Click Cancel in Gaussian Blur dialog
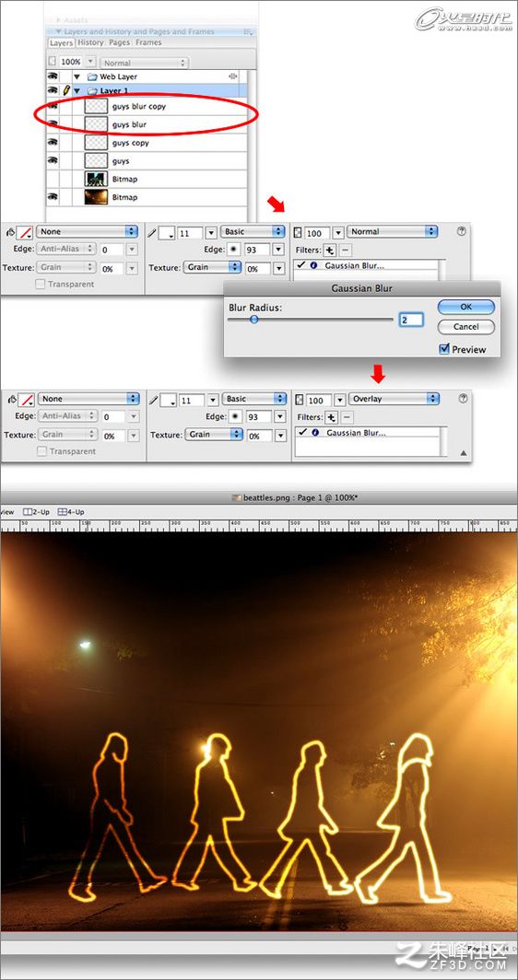The image size is (518, 980). click(466, 327)
